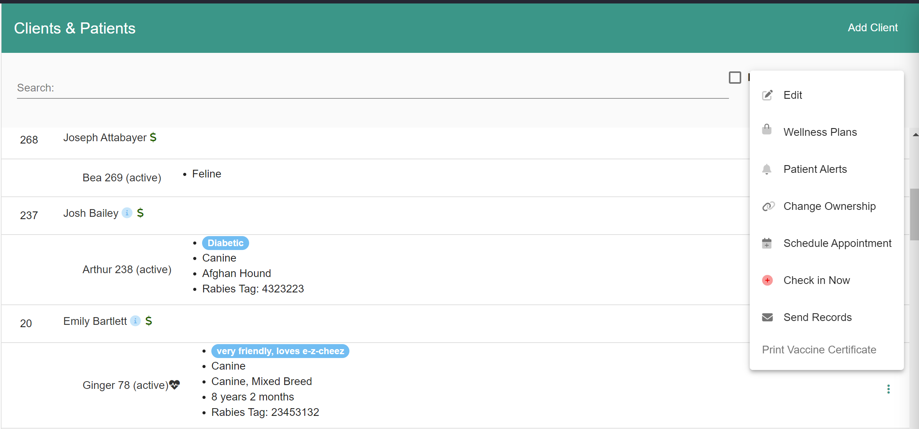Screen dimensions: 919x429
Task: Click info icon beside Emily Bartlett
Action: (135, 321)
